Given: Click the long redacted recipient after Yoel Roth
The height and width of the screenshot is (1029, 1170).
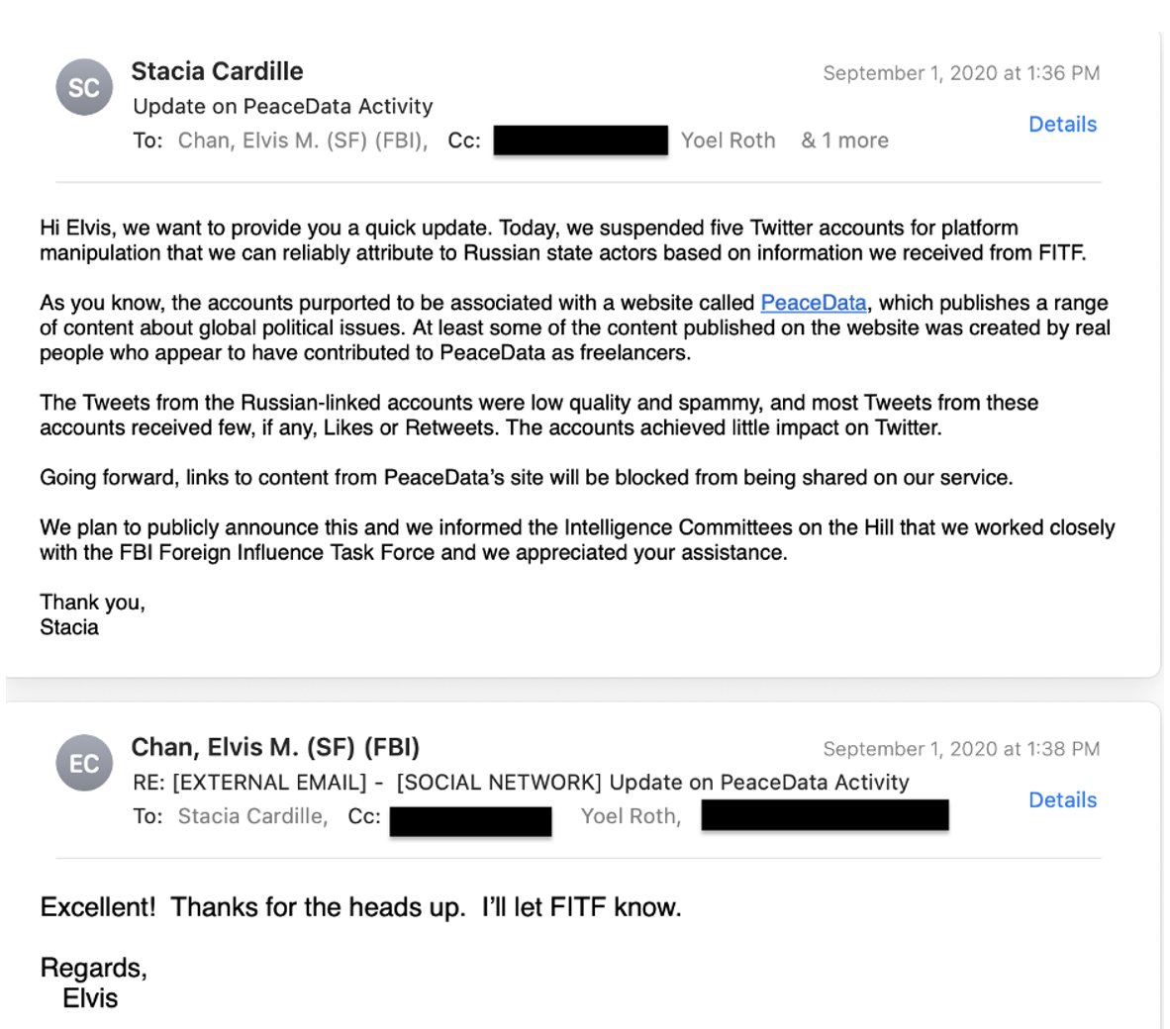Looking at the screenshot, I should point(825,815).
